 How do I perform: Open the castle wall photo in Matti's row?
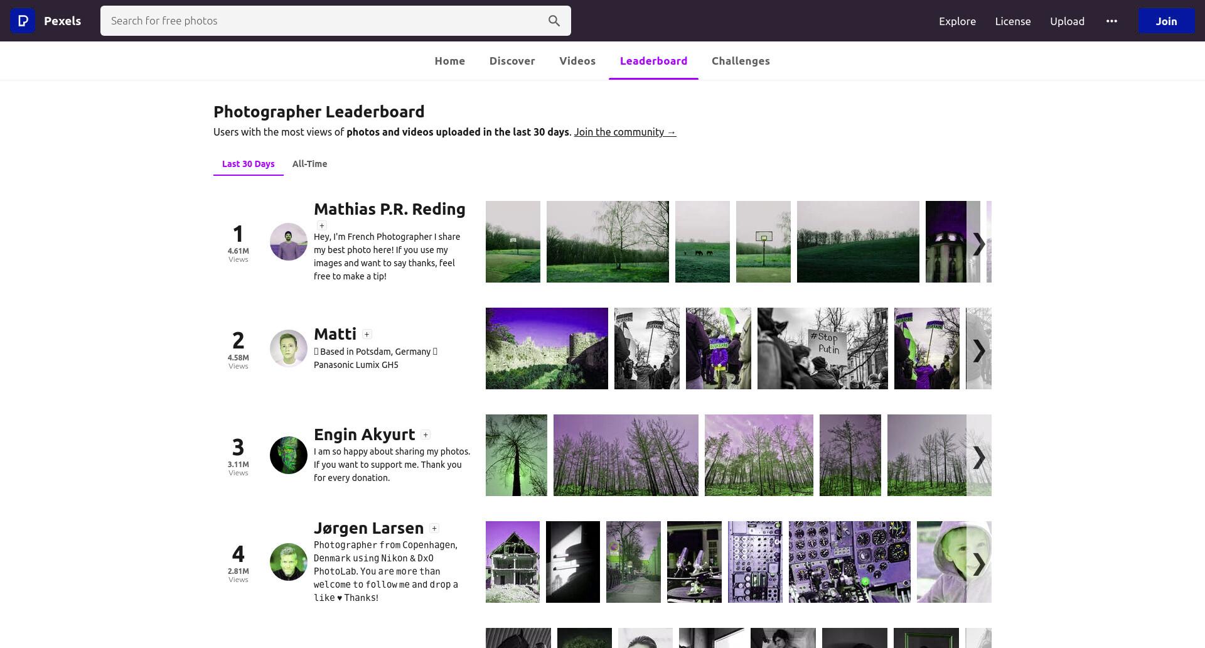(547, 348)
